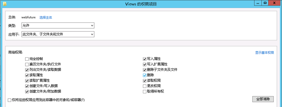Enable 仅将这些权限应用到此容器中的对象 checkbox

click(x=10, y=100)
